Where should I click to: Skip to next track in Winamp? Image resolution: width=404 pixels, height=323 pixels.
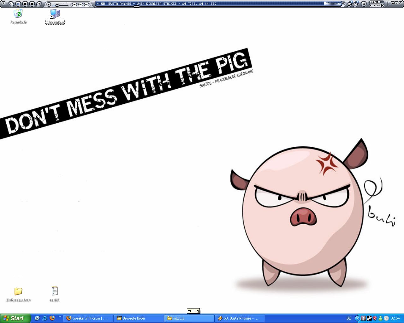(39, 4)
